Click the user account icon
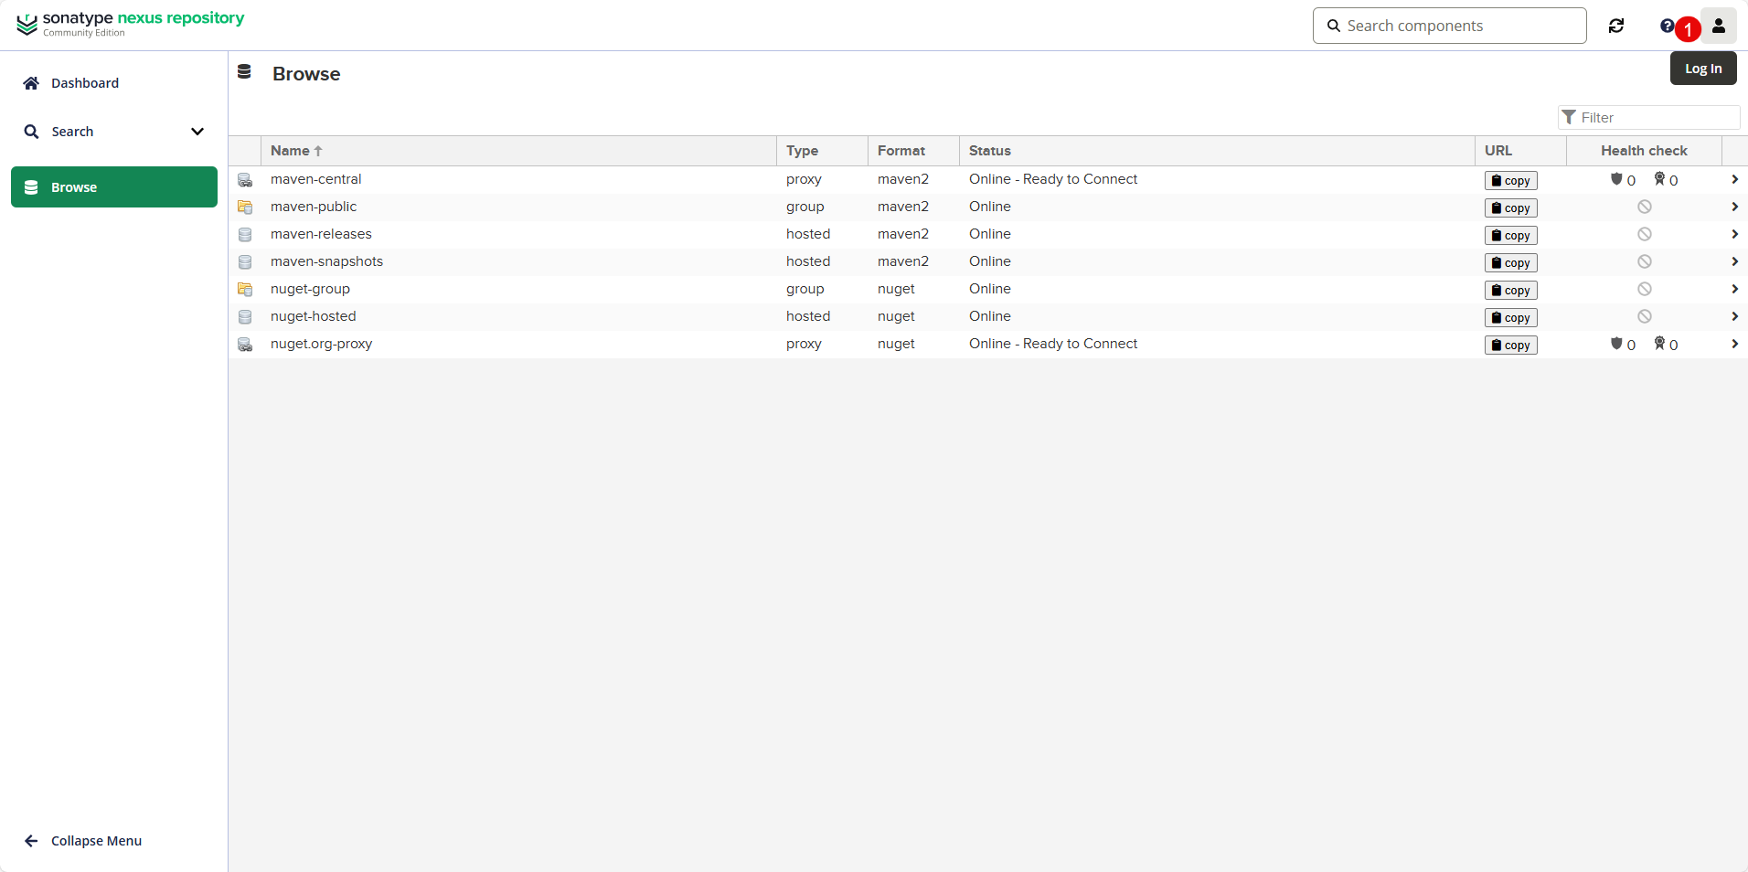The width and height of the screenshot is (1748, 872). pos(1719,26)
